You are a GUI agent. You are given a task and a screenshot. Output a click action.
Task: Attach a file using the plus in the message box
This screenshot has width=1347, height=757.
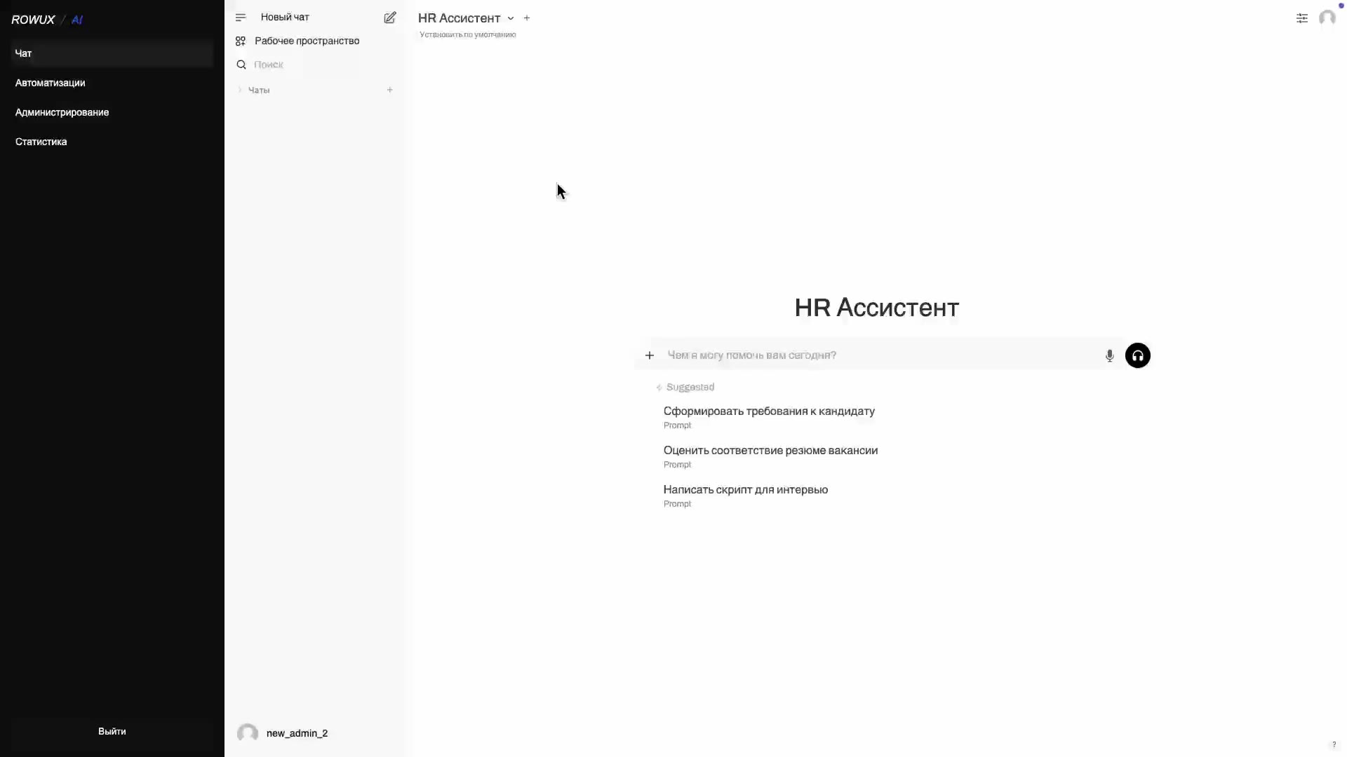click(650, 355)
